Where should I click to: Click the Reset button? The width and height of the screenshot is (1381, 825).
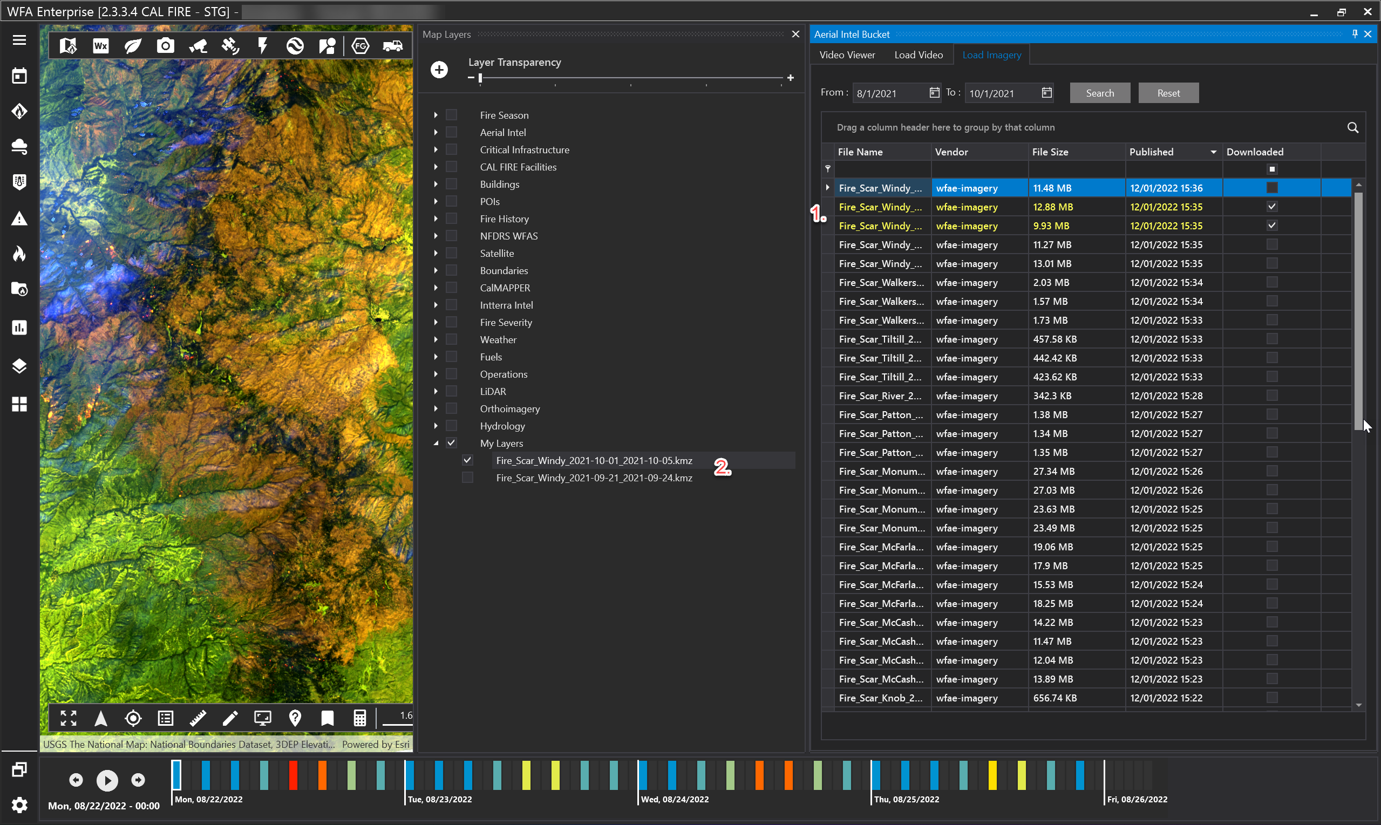(1167, 93)
